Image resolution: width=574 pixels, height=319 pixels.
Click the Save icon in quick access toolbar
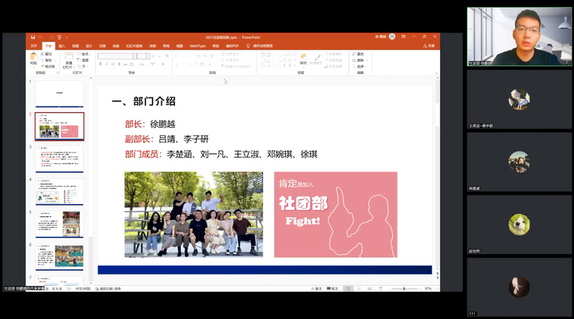[x=32, y=37]
